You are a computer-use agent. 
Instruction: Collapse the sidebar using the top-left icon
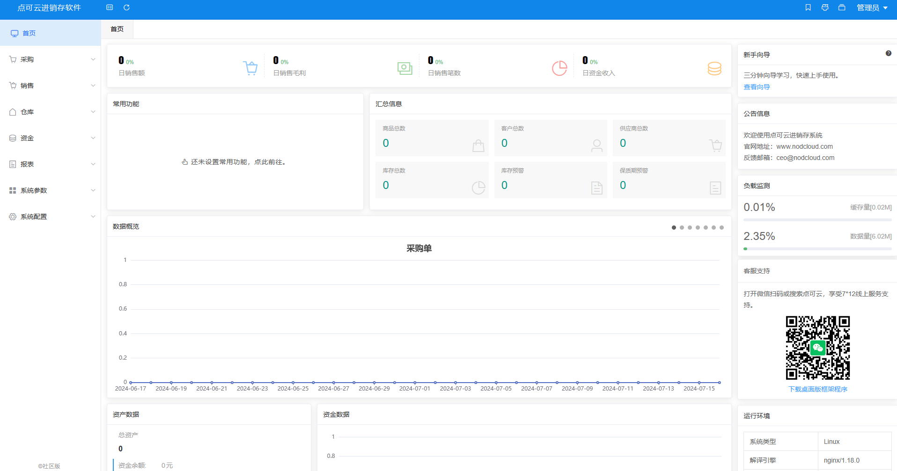tap(109, 7)
